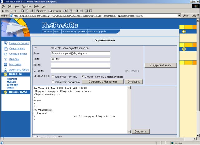Click the Edit page icon in toolbar
200x145 pixels.
coord(81,11)
